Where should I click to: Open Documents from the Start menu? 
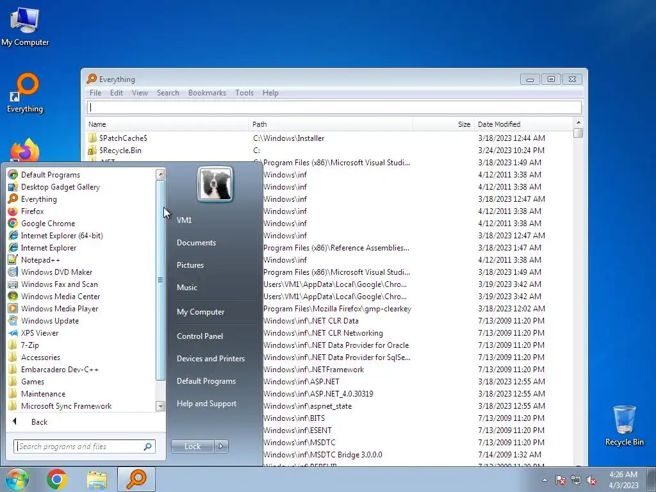[196, 243]
